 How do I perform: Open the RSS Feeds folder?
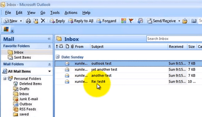[28, 109]
